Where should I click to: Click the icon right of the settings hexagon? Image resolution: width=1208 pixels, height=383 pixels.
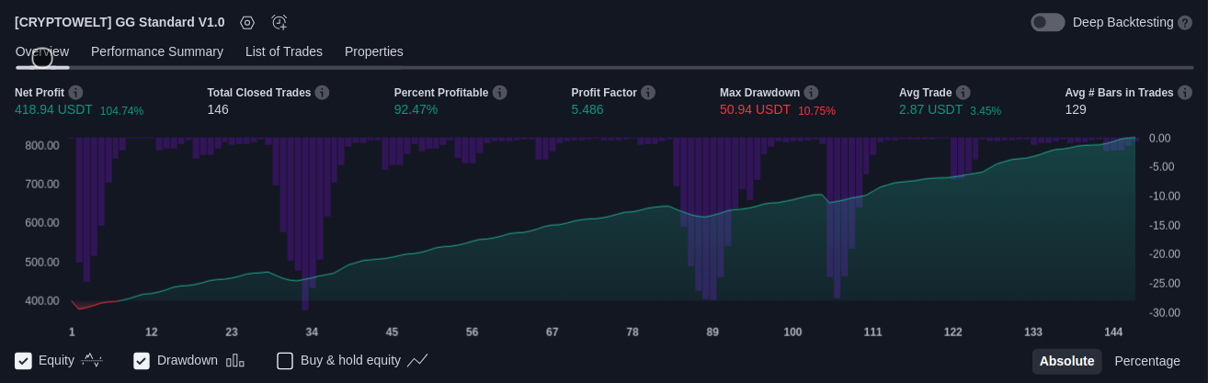pos(279,22)
